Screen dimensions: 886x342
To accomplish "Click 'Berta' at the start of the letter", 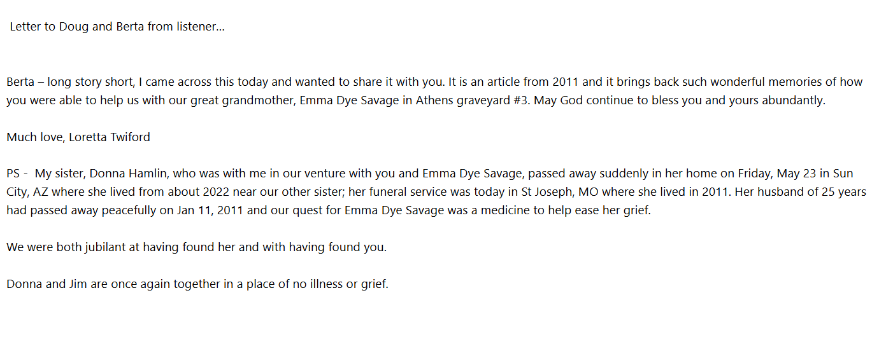I will point(20,82).
